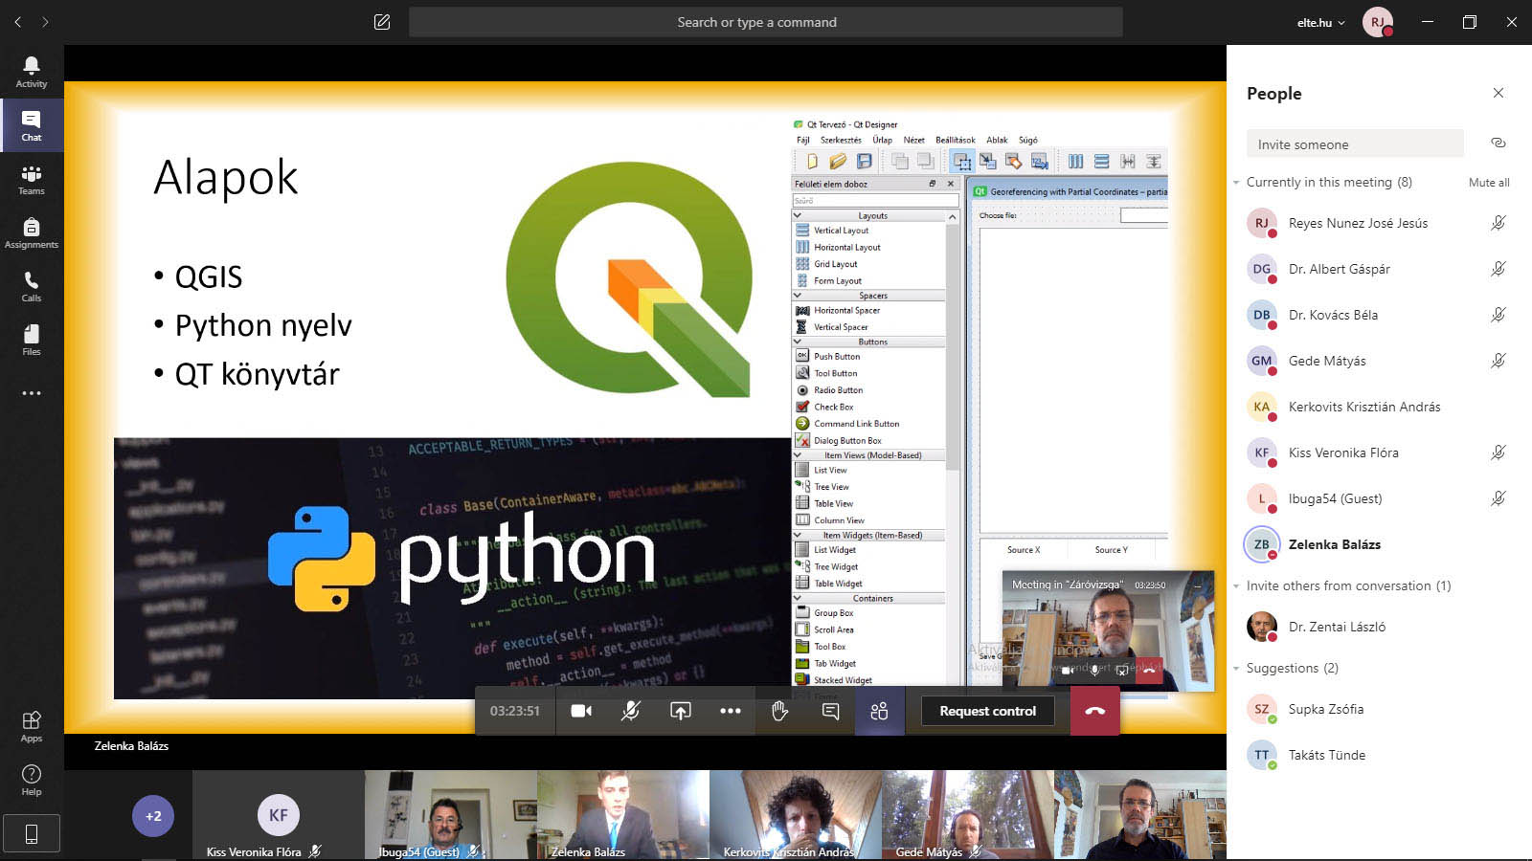The height and width of the screenshot is (861, 1532).
Task: Raise your hand in the meeting
Action: click(780, 711)
